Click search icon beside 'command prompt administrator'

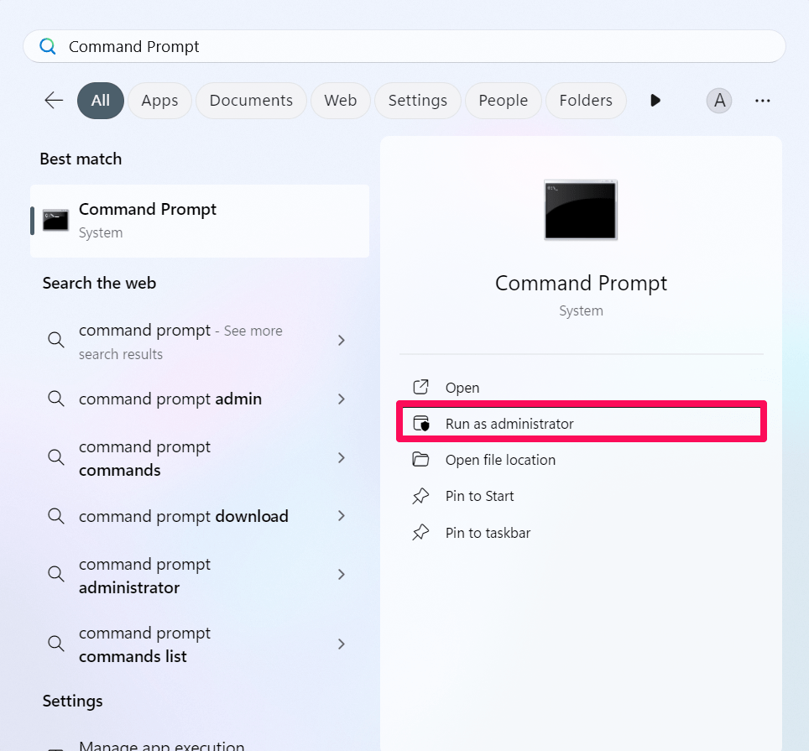55,574
